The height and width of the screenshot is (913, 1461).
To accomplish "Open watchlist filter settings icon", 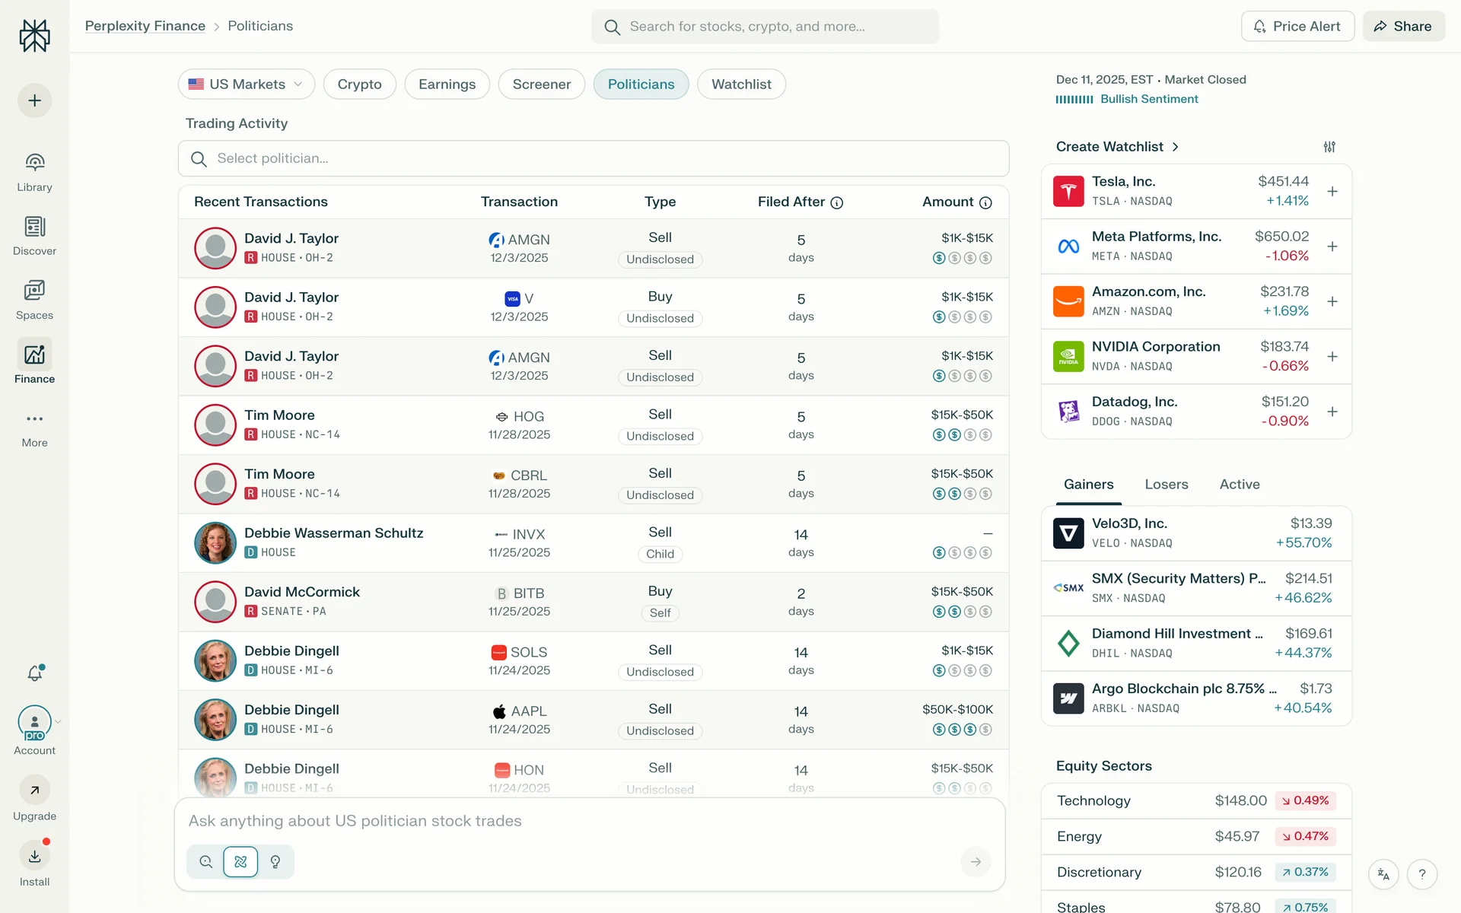I will click(x=1329, y=147).
